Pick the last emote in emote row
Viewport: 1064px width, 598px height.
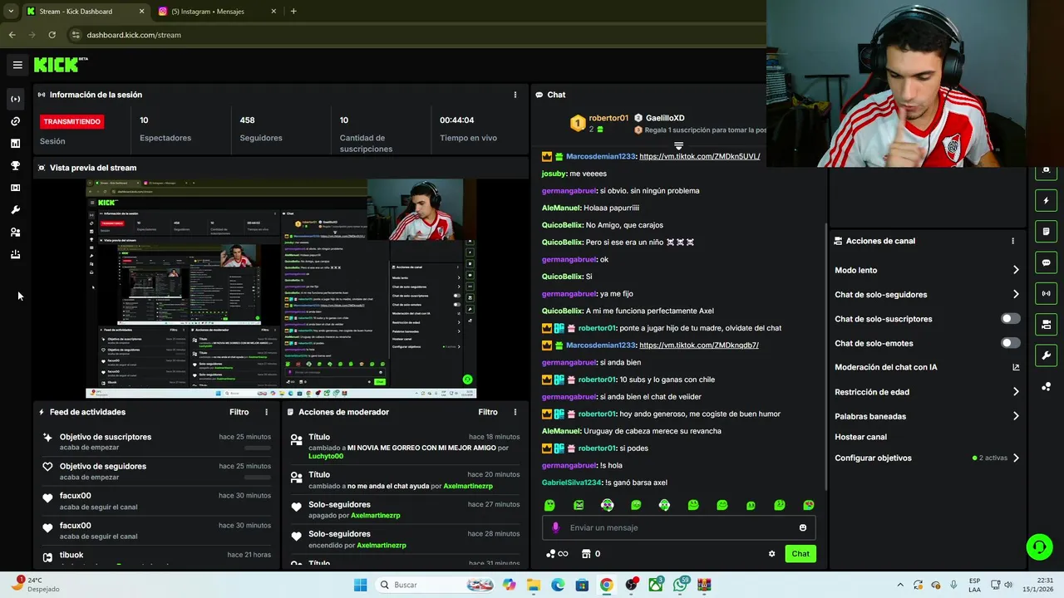point(808,505)
